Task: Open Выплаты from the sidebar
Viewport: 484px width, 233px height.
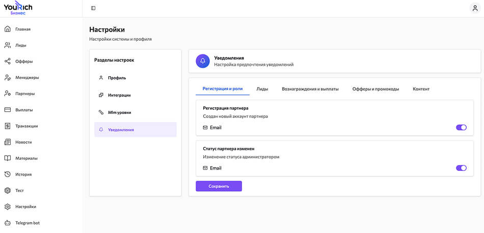Action: pos(24,110)
